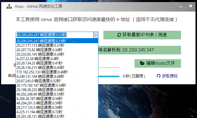The image size is (197, 118).
Task: Pick 20.201.28.151 response 0.81秒 entry
Action: click(57, 116)
